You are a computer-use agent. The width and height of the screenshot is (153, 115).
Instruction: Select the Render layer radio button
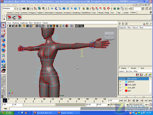point(129,68)
